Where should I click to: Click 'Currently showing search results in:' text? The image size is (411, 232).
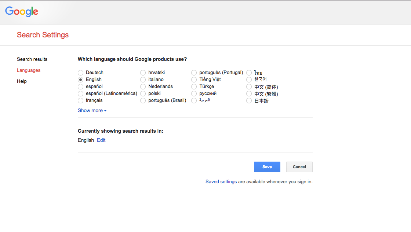(121, 131)
